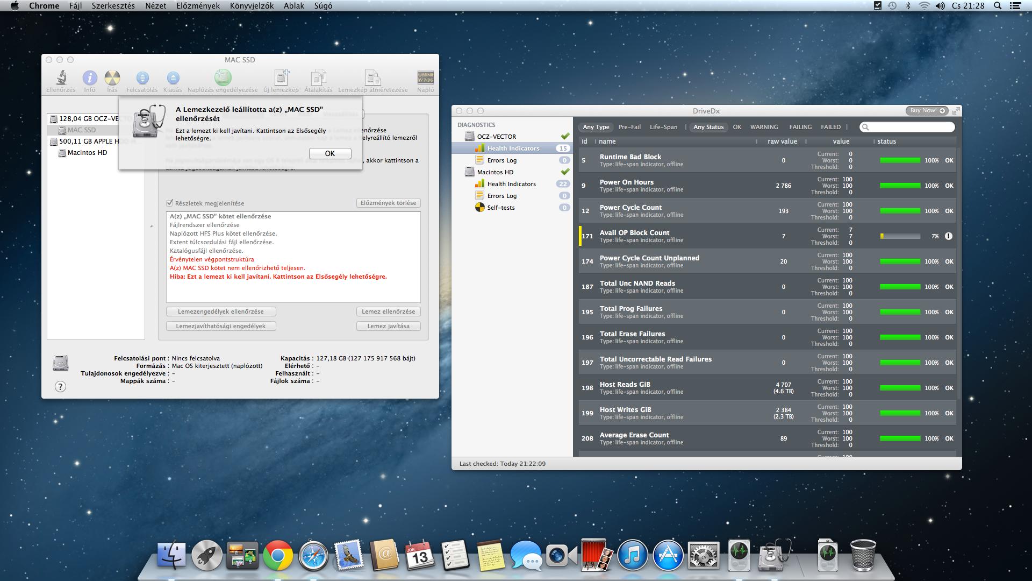
Task: Open the Szerkesztés menu
Action: pyautogui.click(x=113, y=6)
